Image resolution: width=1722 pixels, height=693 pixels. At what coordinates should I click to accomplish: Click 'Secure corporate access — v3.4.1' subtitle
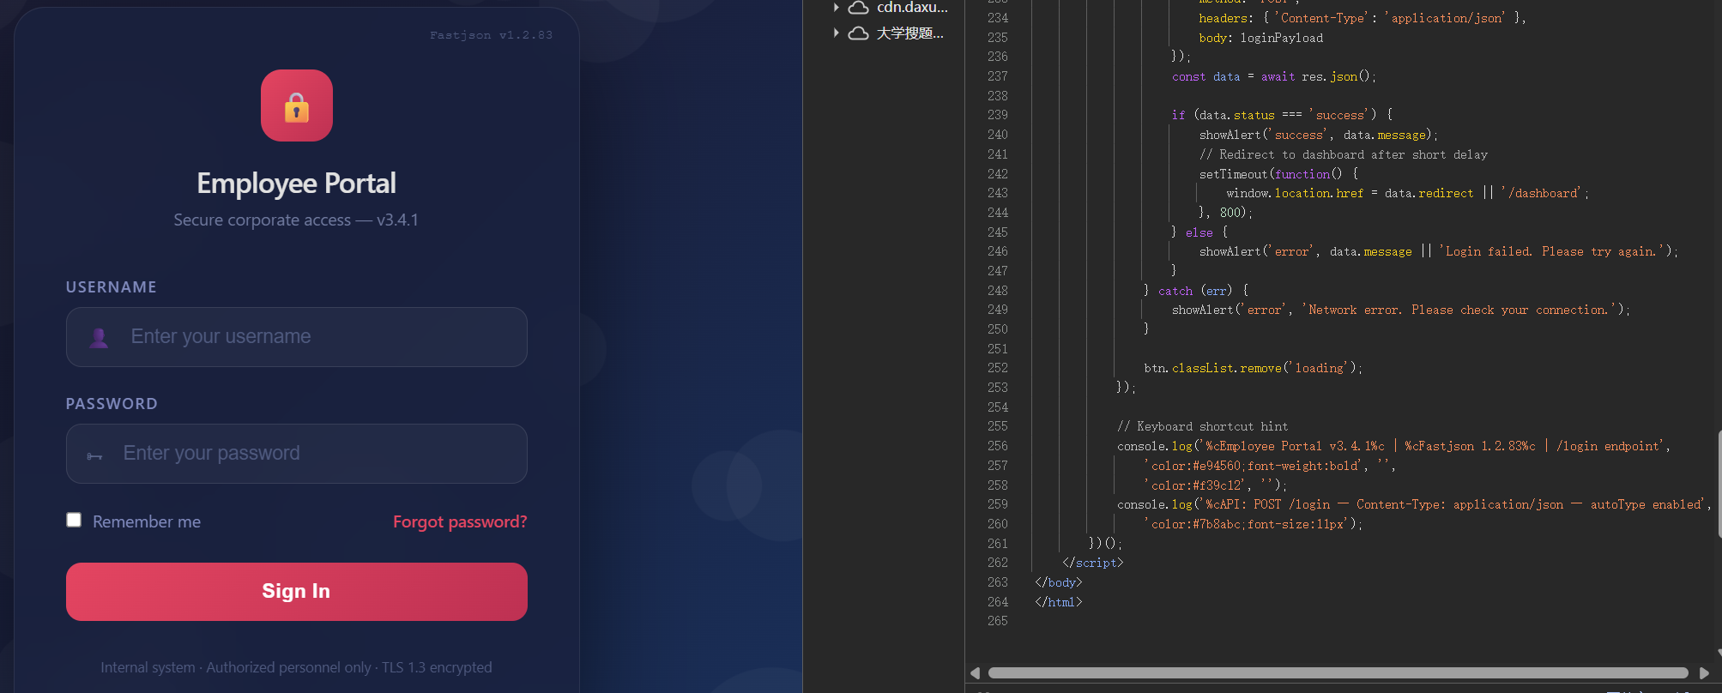[296, 220]
